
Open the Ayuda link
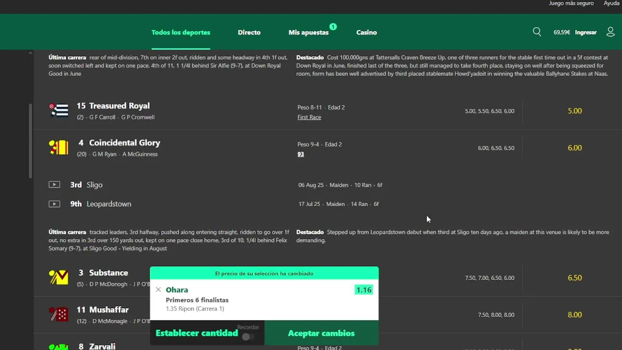tap(611, 3)
